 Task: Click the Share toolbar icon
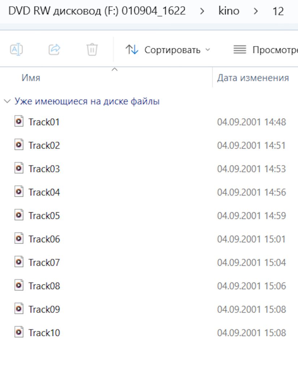click(x=55, y=50)
